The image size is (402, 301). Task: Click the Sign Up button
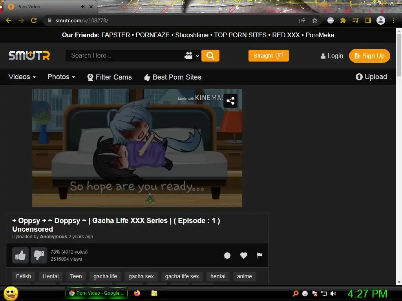coord(369,56)
